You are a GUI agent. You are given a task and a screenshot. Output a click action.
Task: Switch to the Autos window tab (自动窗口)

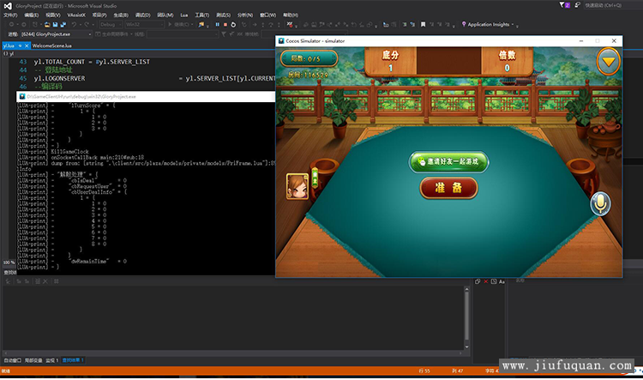[x=12, y=360]
